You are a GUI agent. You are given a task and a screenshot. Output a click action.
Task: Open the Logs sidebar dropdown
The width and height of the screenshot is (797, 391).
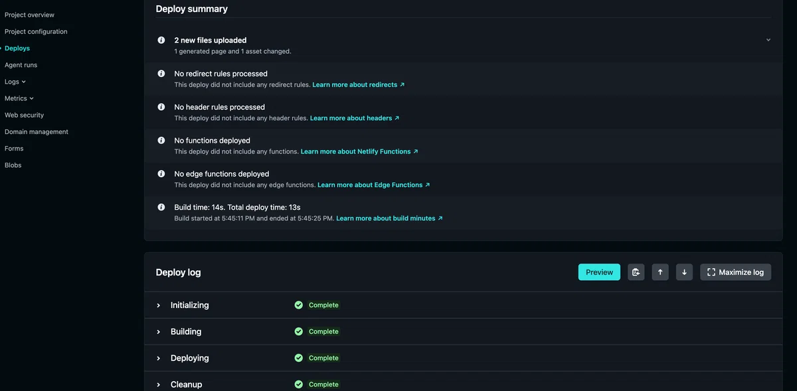point(15,82)
